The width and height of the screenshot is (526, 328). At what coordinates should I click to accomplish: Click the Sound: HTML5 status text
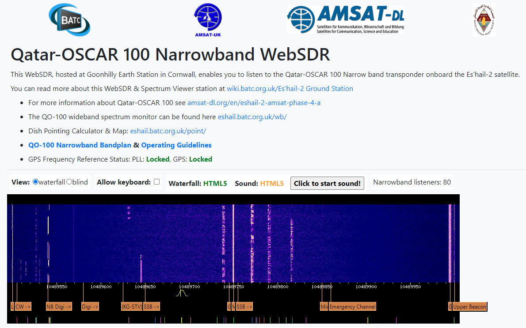(x=259, y=183)
